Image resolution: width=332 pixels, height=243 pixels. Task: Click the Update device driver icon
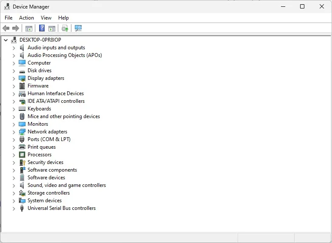[x=65, y=28]
